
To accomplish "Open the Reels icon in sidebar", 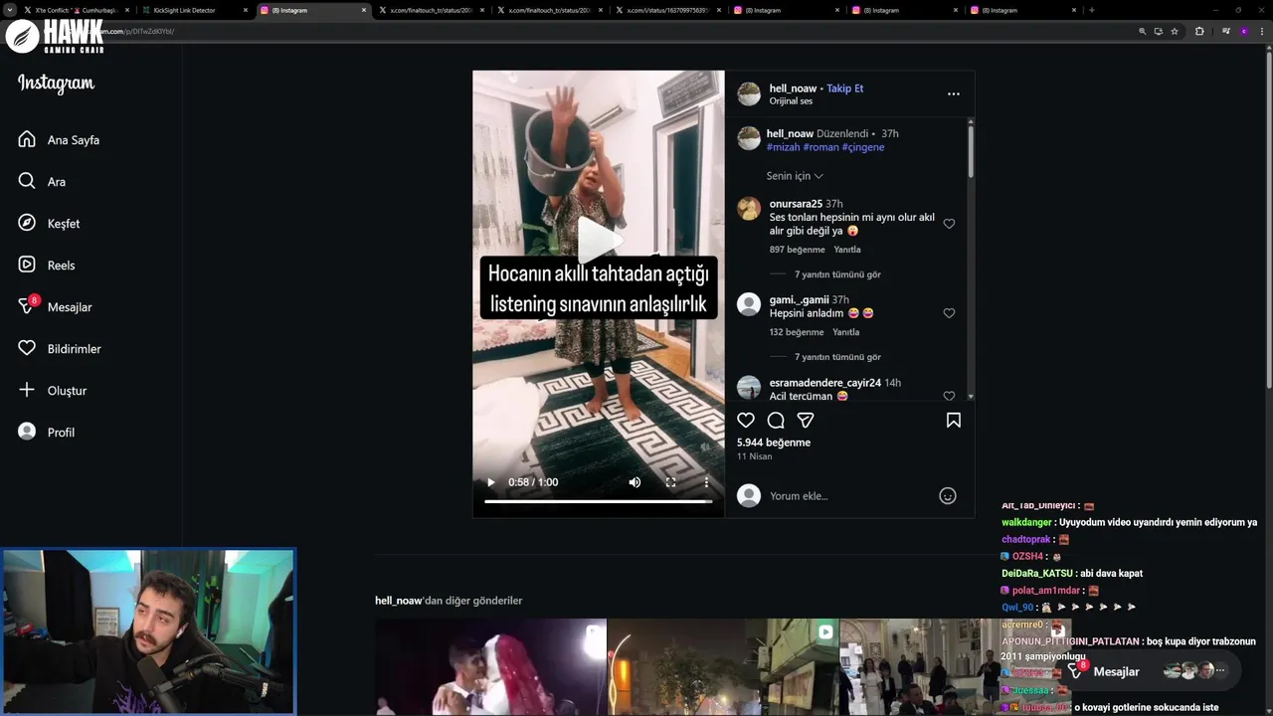I will click(27, 265).
